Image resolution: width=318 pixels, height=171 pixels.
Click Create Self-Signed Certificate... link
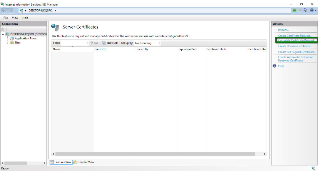tap(297, 52)
